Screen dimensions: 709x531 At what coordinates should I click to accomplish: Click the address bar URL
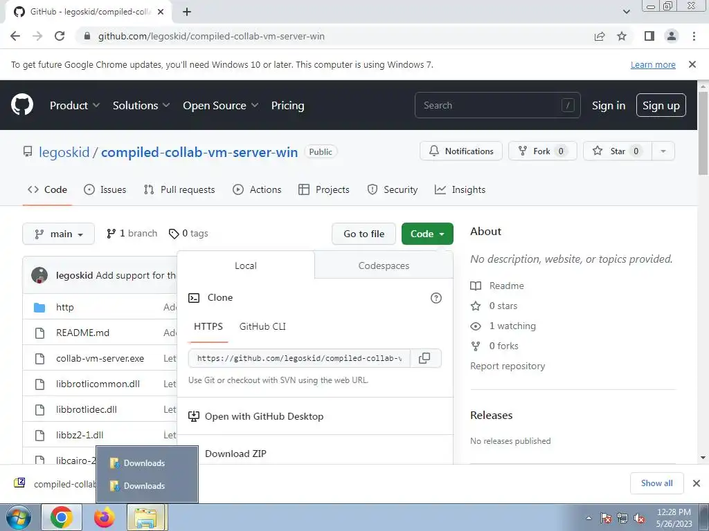click(x=211, y=36)
